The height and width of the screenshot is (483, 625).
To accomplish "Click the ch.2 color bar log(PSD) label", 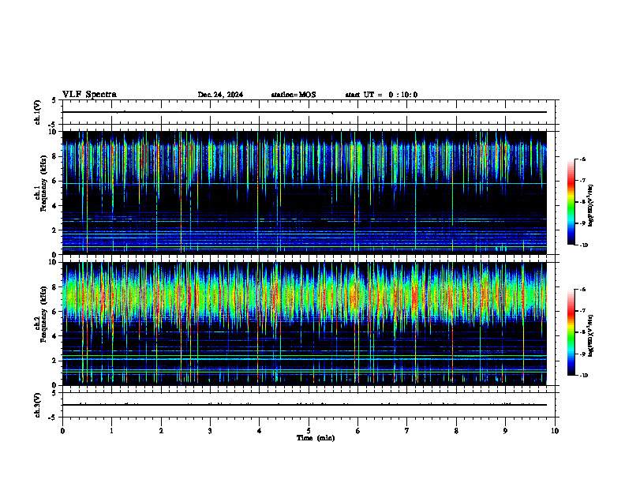I will click(591, 335).
